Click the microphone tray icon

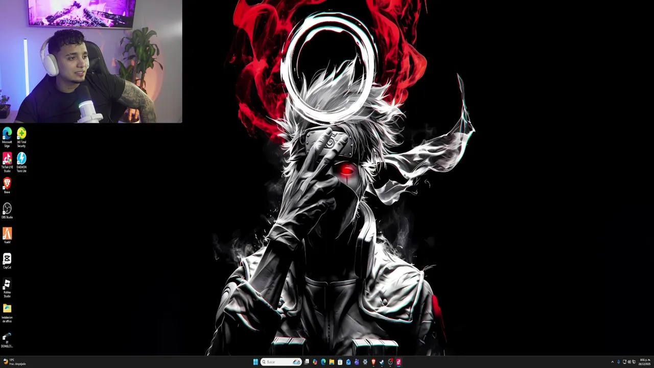pos(619,362)
